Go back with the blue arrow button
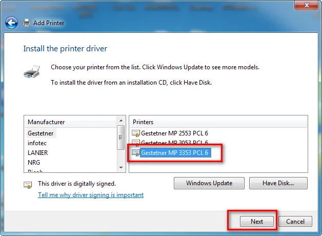This screenshot has width=322, height=236. click(x=11, y=23)
